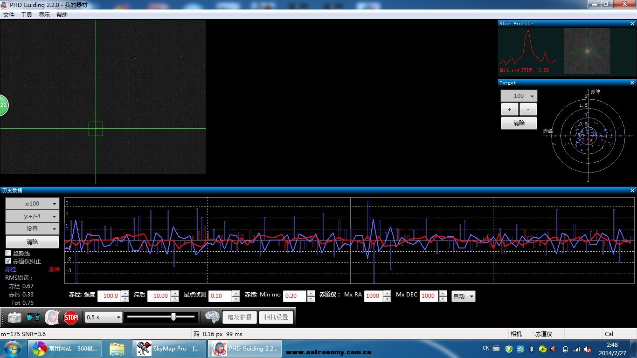This screenshot has width=637, height=358.
Task: Click the green 22 circle badge
Action: [x=3, y=105]
